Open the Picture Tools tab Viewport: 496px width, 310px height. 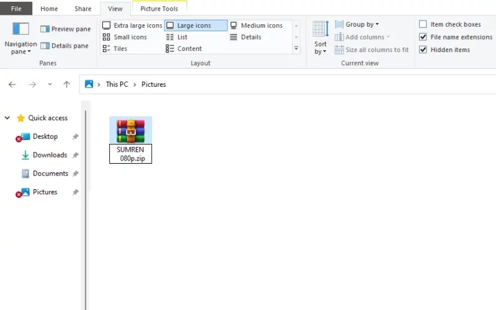pos(159,9)
